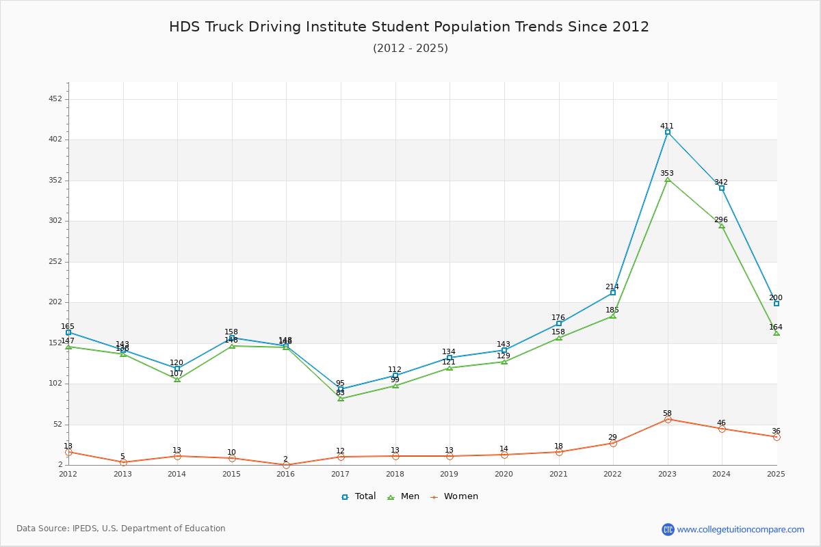The width and height of the screenshot is (821, 547).
Task: Click the 2018 Men point labeled 99
Action: pyautogui.click(x=395, y=386)
